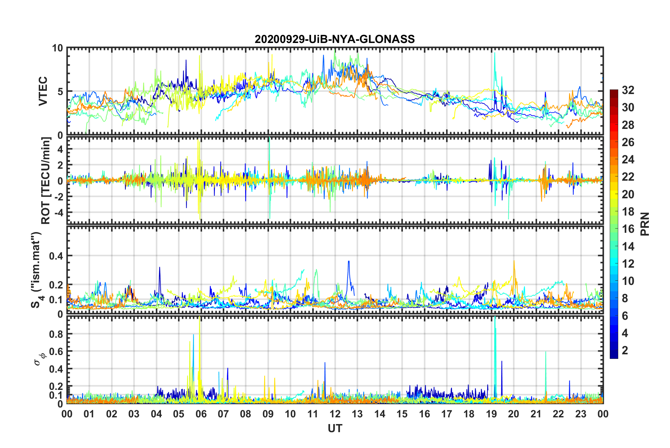Screen dimensions: 670x448
Task: Click ROT axis tick label -4
Action: 58,212
